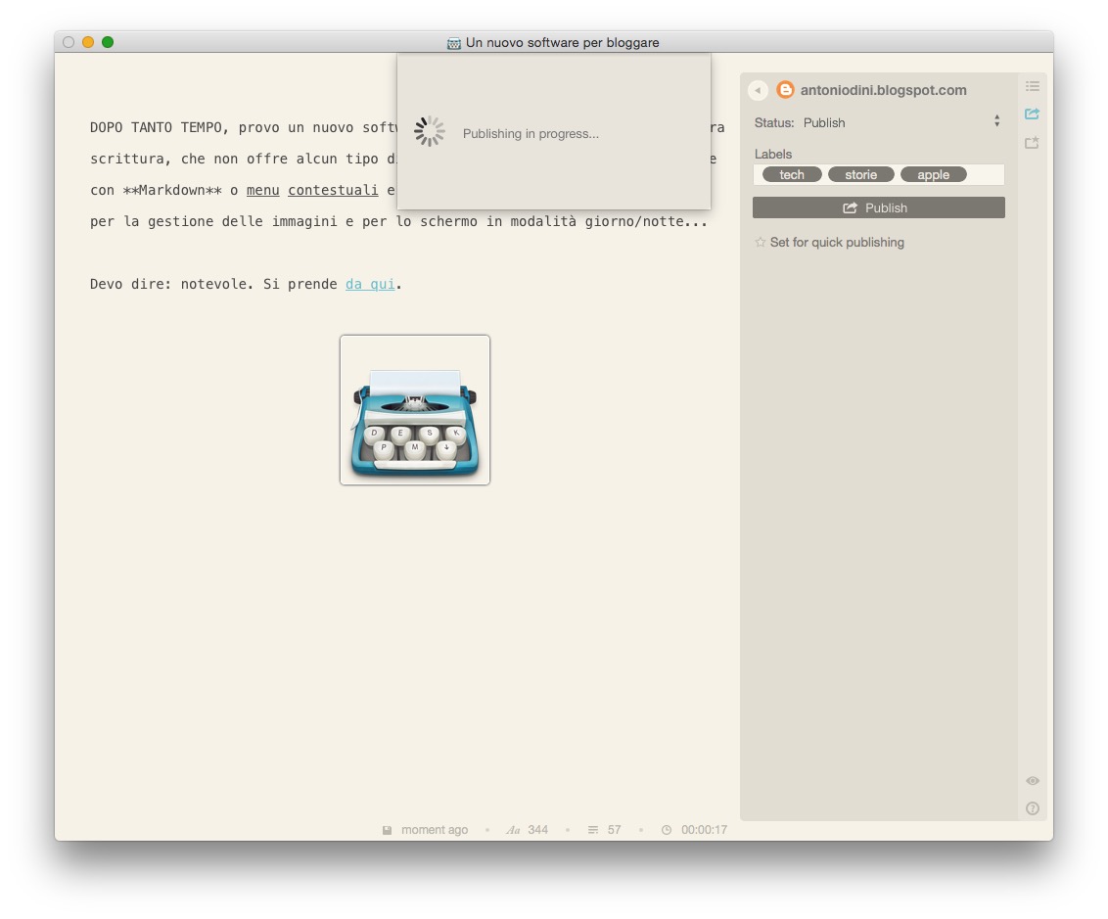
Task: Click 'Set for quick publishing' text
Action: pos(837,243)
